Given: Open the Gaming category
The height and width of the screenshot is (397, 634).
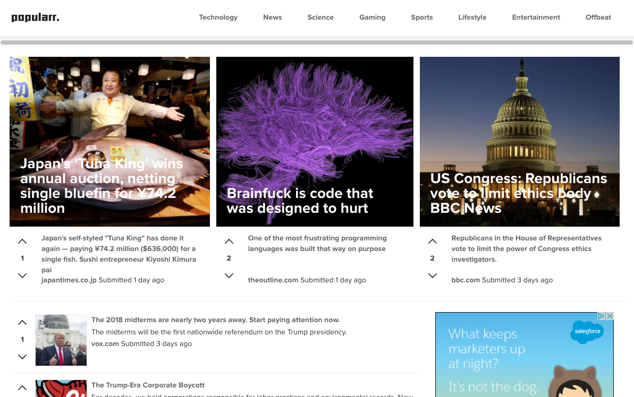Looking at the screenshot, I should coord(373,18).
